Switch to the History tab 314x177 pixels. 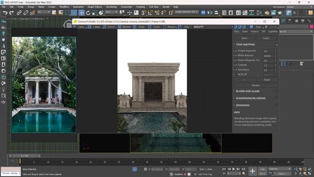pos(255,31)
